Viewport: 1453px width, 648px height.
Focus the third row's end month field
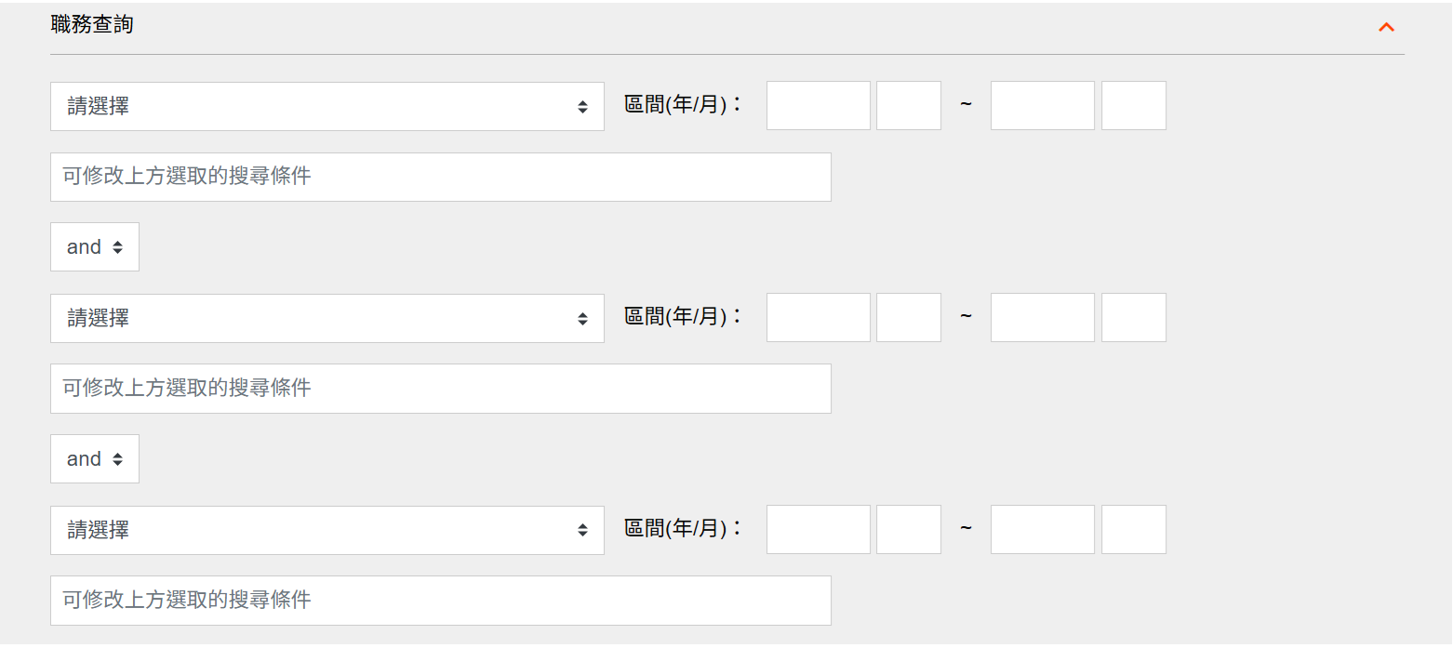1133,529
